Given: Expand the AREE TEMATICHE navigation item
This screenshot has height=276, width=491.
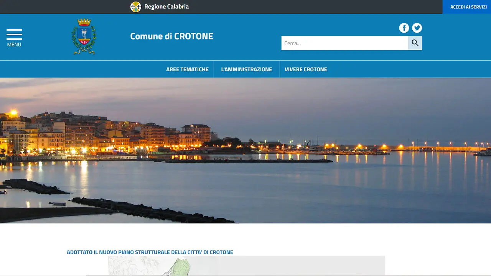Looking at the screenshot, I should click(x=187, y=69).
